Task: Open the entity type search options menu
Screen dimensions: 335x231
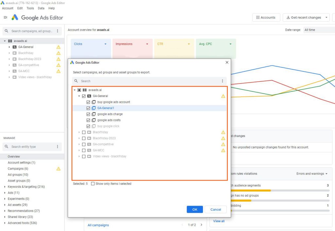Action: tap(58, 146)
